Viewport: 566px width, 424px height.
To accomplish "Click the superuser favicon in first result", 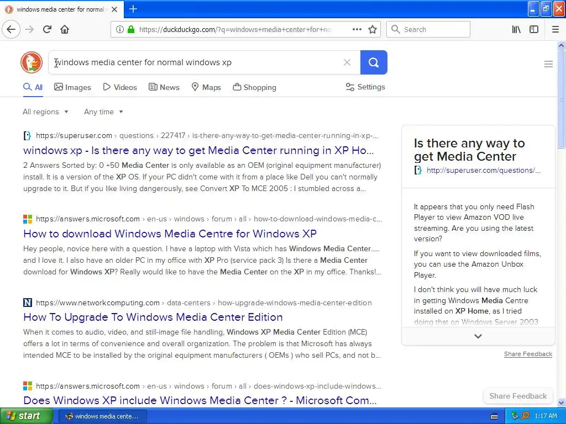I will pos(27,136).
